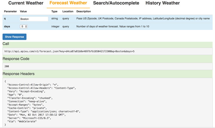Open the days number dropdown
The width and height of the screenshot is (215, 128).
coord(24,26)
